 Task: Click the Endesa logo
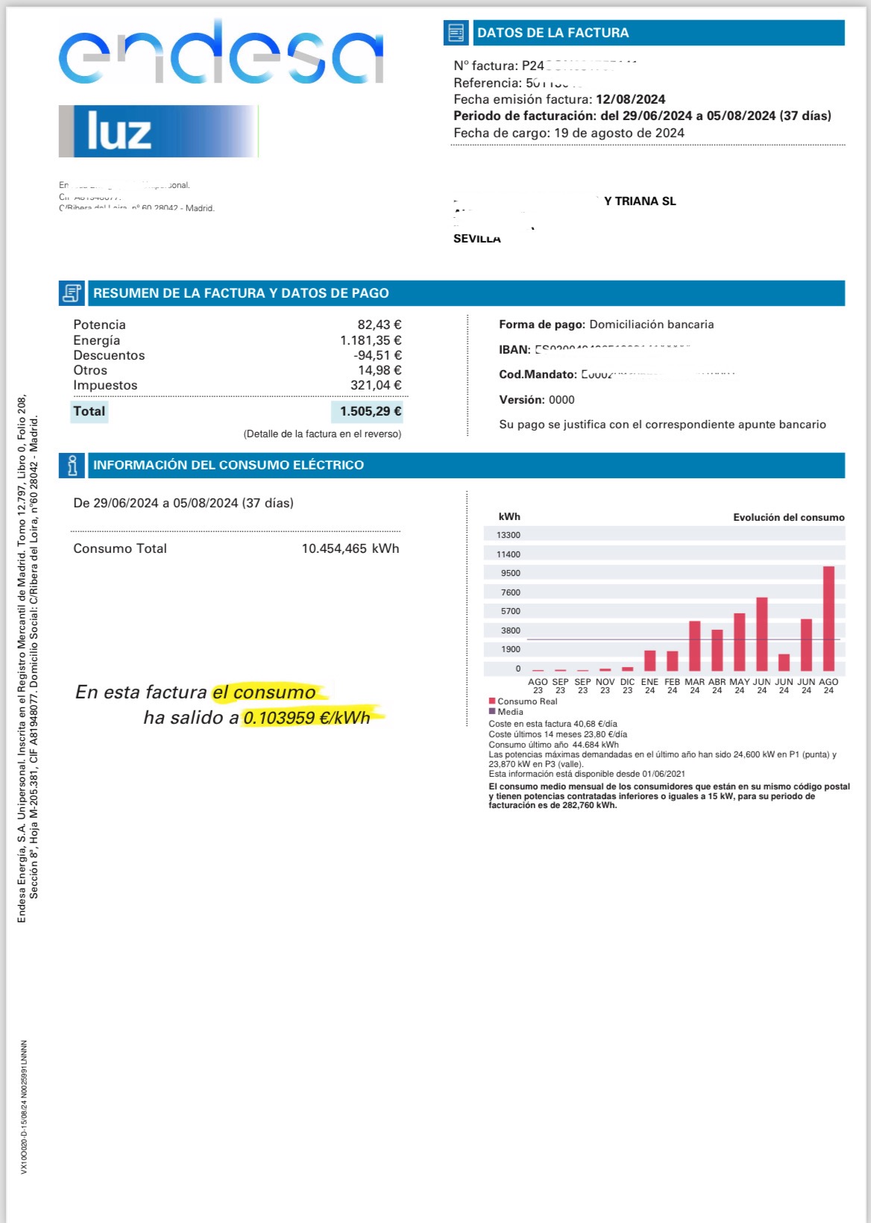click(221, 52)
